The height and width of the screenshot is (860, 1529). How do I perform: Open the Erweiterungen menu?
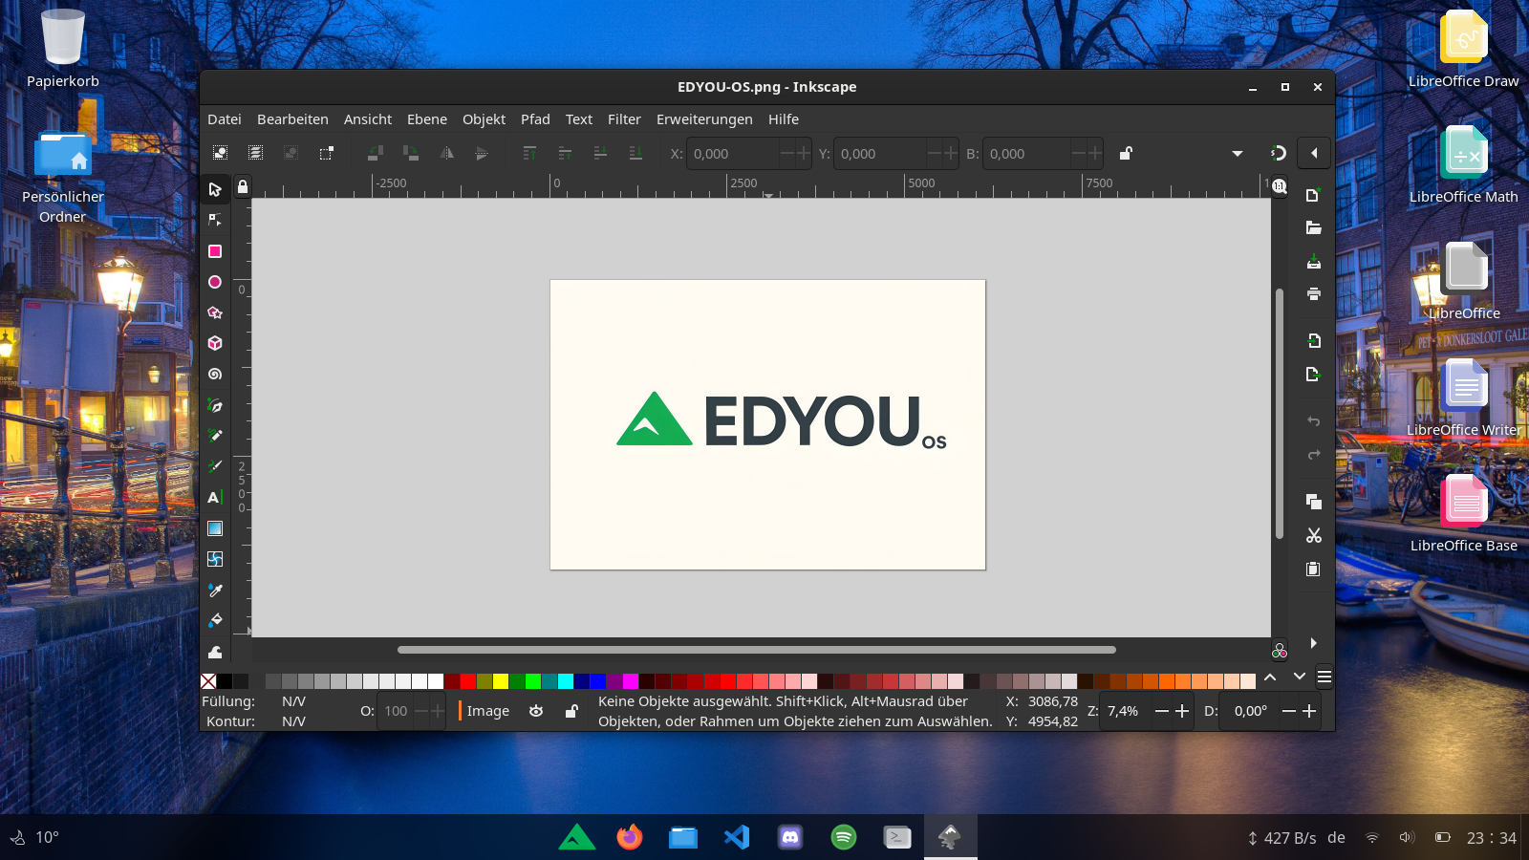(x=704, y=118)
